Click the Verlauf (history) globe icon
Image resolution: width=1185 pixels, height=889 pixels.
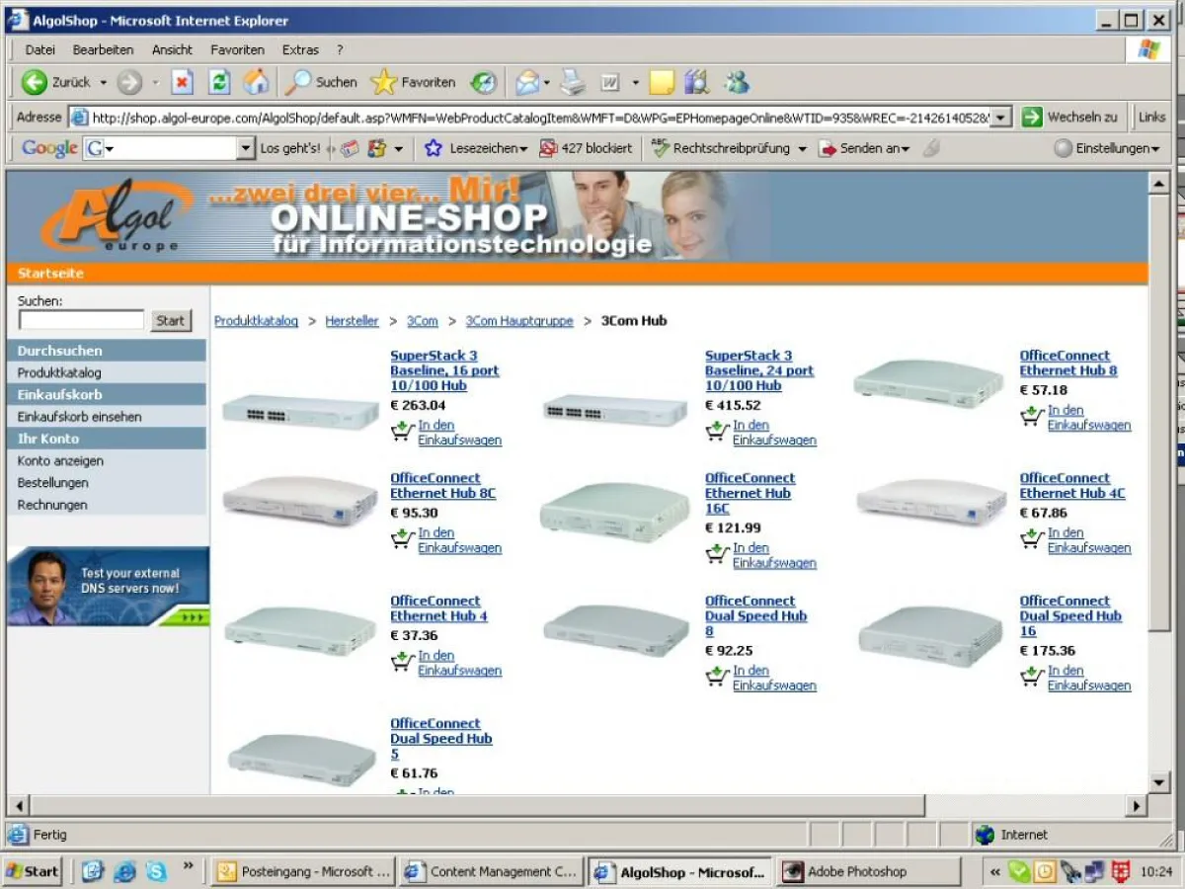pos(481,82)
